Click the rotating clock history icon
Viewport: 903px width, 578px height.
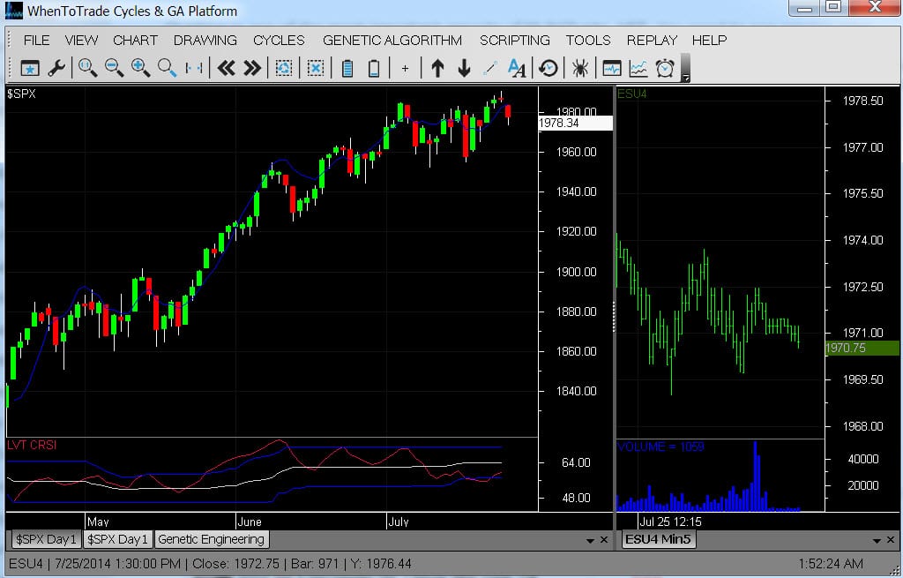(548, 67)
